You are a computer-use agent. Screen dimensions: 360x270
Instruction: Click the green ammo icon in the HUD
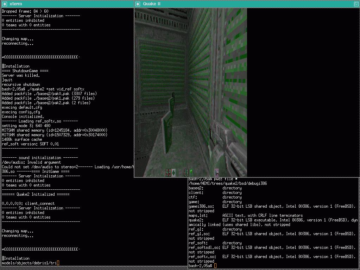coord(191,172)
